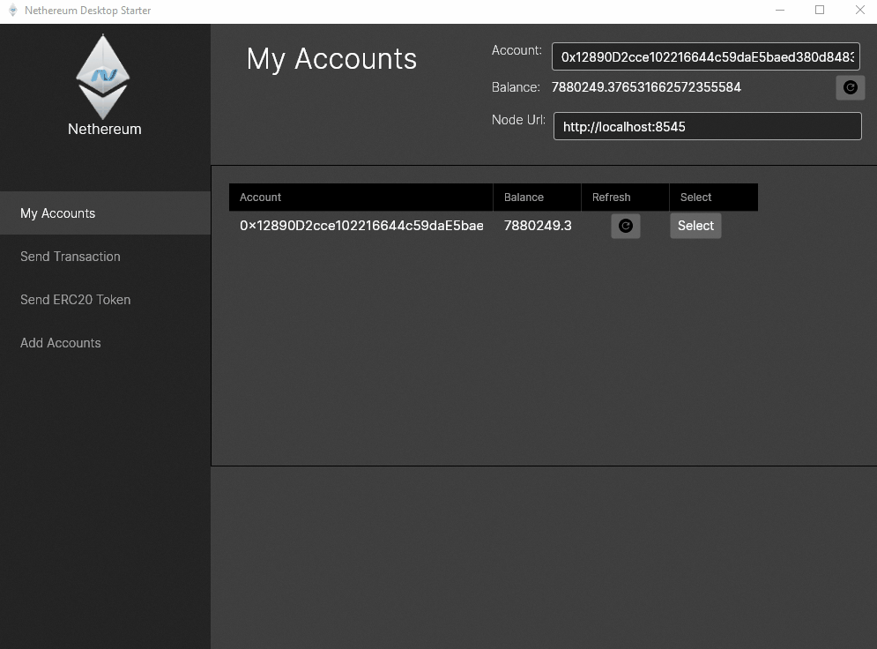The width and height of the screenshot is (877, 649).
Task: Click the Refresh column header
Action: click(625, 197)
